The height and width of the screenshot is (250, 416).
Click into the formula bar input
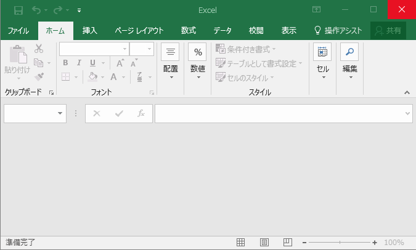pyautogui.click(x=279, y=113)
